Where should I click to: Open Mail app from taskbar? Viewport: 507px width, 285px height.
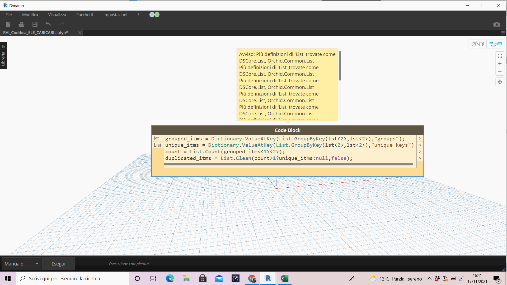tap(219, 278)
